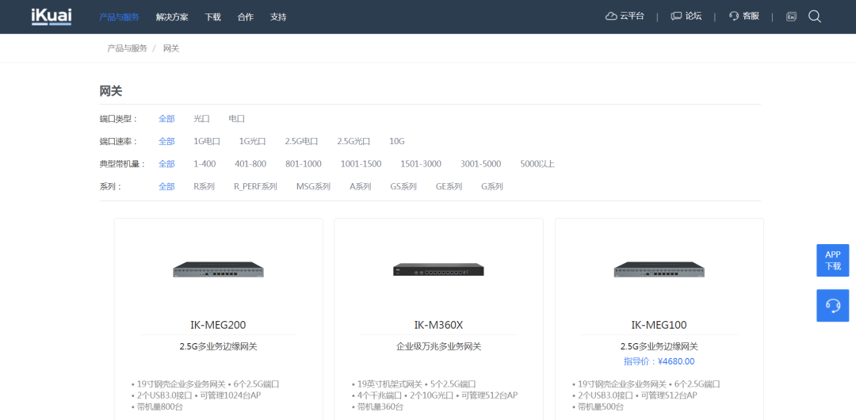The height and width of the screenshot is (420, 856).
Task: Open the 合作 menu
Action: [x=246, y=17]
